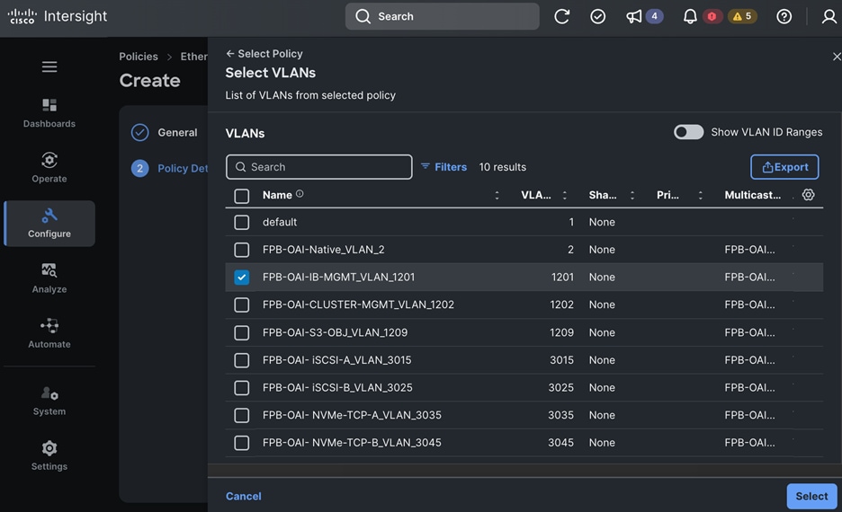Click the refresh icon in top bar
This screenshot has height=512, width=842.
(x=561, y=17)
